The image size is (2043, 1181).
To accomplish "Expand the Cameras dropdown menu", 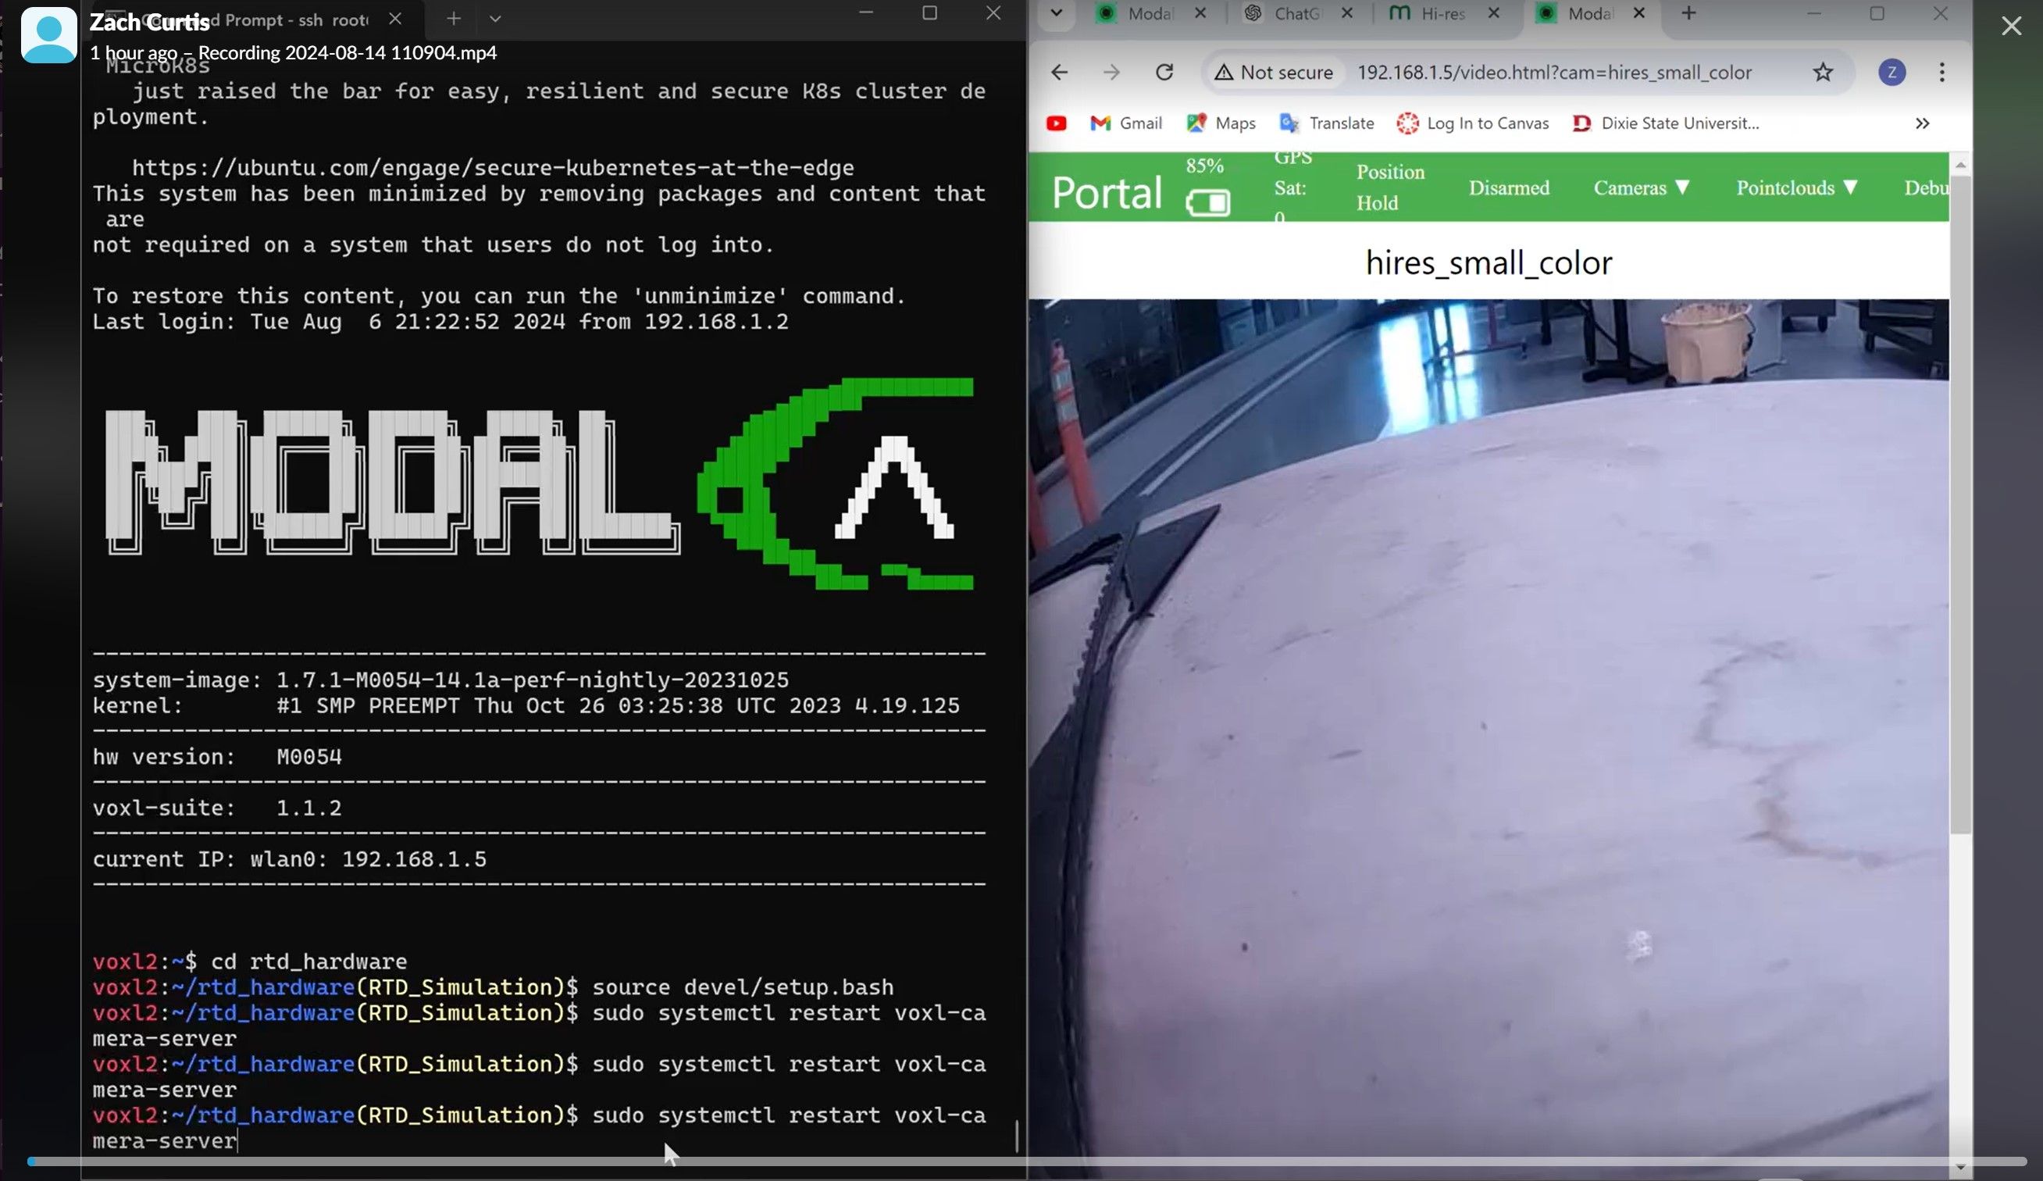I will (x=1641, y=187).
